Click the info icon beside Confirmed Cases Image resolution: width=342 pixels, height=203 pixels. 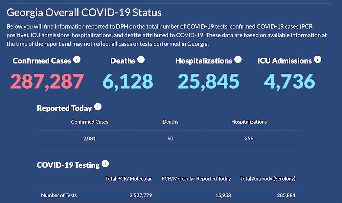[x=77, y=60]
